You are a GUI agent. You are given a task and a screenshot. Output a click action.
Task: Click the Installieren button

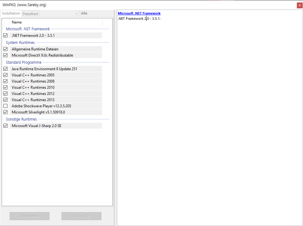coord(30,216)
